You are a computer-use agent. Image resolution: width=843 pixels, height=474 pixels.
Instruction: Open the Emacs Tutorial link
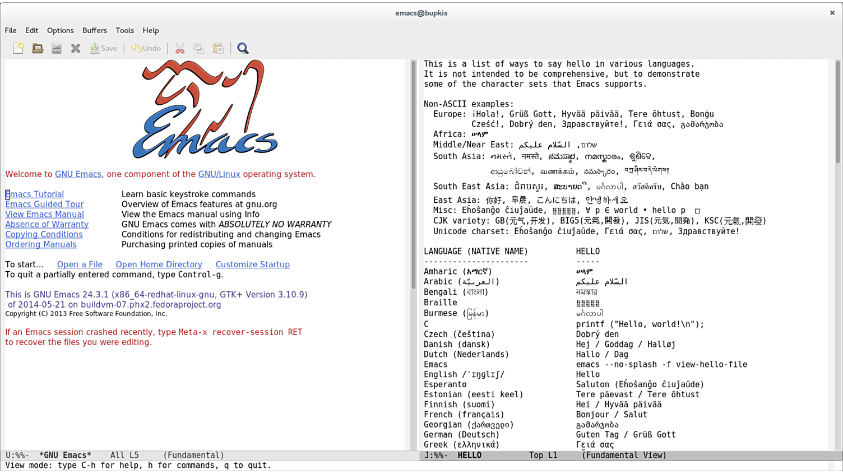click(35, 194)
